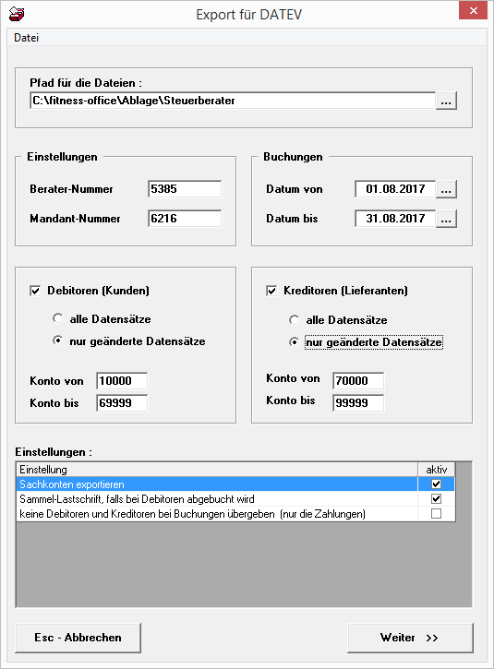Select nur geänderte Datensätze under Debitoren
Image resolution: width=494 pixels, height=669 pixels.
pos(57,340)
